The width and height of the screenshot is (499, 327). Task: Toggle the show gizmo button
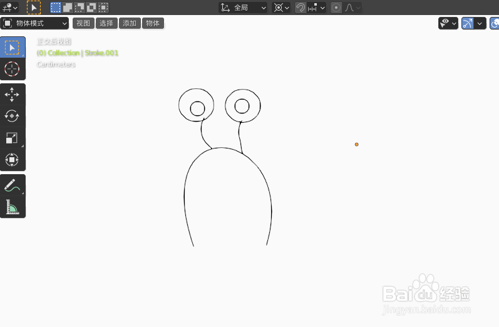(468, 23)
